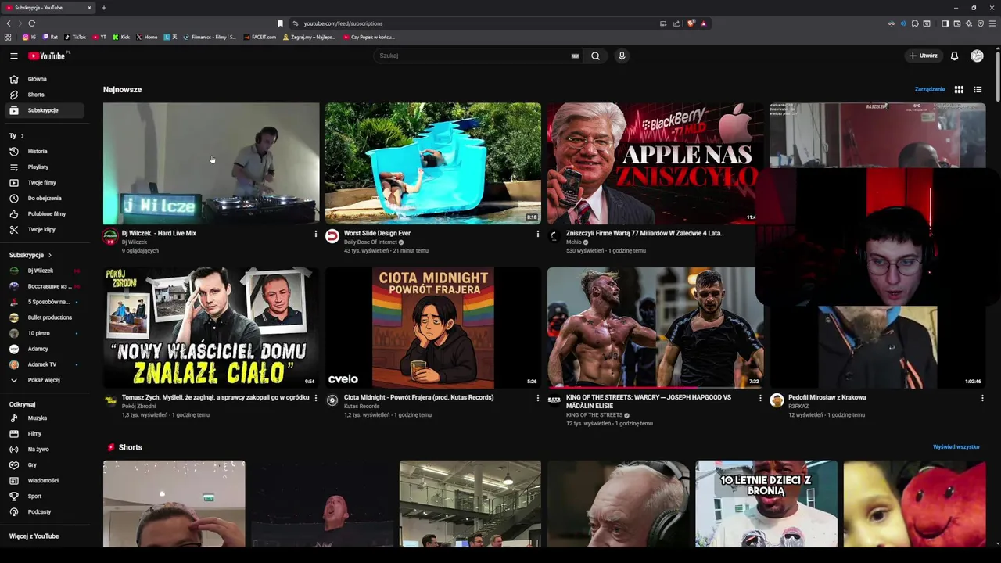
Task: Click the Utwórz create button
Action: pos(923,56)
